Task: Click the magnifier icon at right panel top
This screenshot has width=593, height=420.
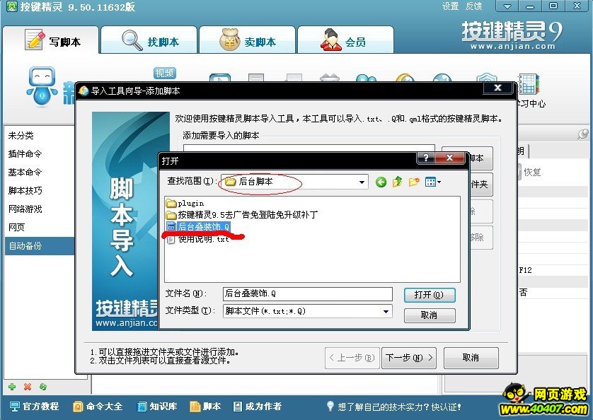Action: pos(583,134)
